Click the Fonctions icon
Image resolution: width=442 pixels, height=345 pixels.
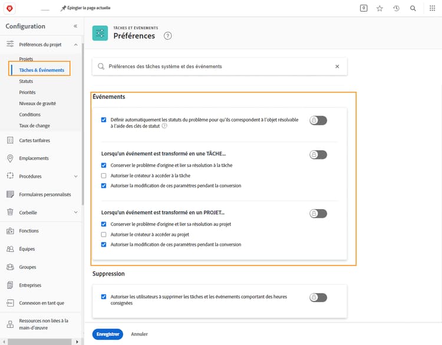(10, 231)
